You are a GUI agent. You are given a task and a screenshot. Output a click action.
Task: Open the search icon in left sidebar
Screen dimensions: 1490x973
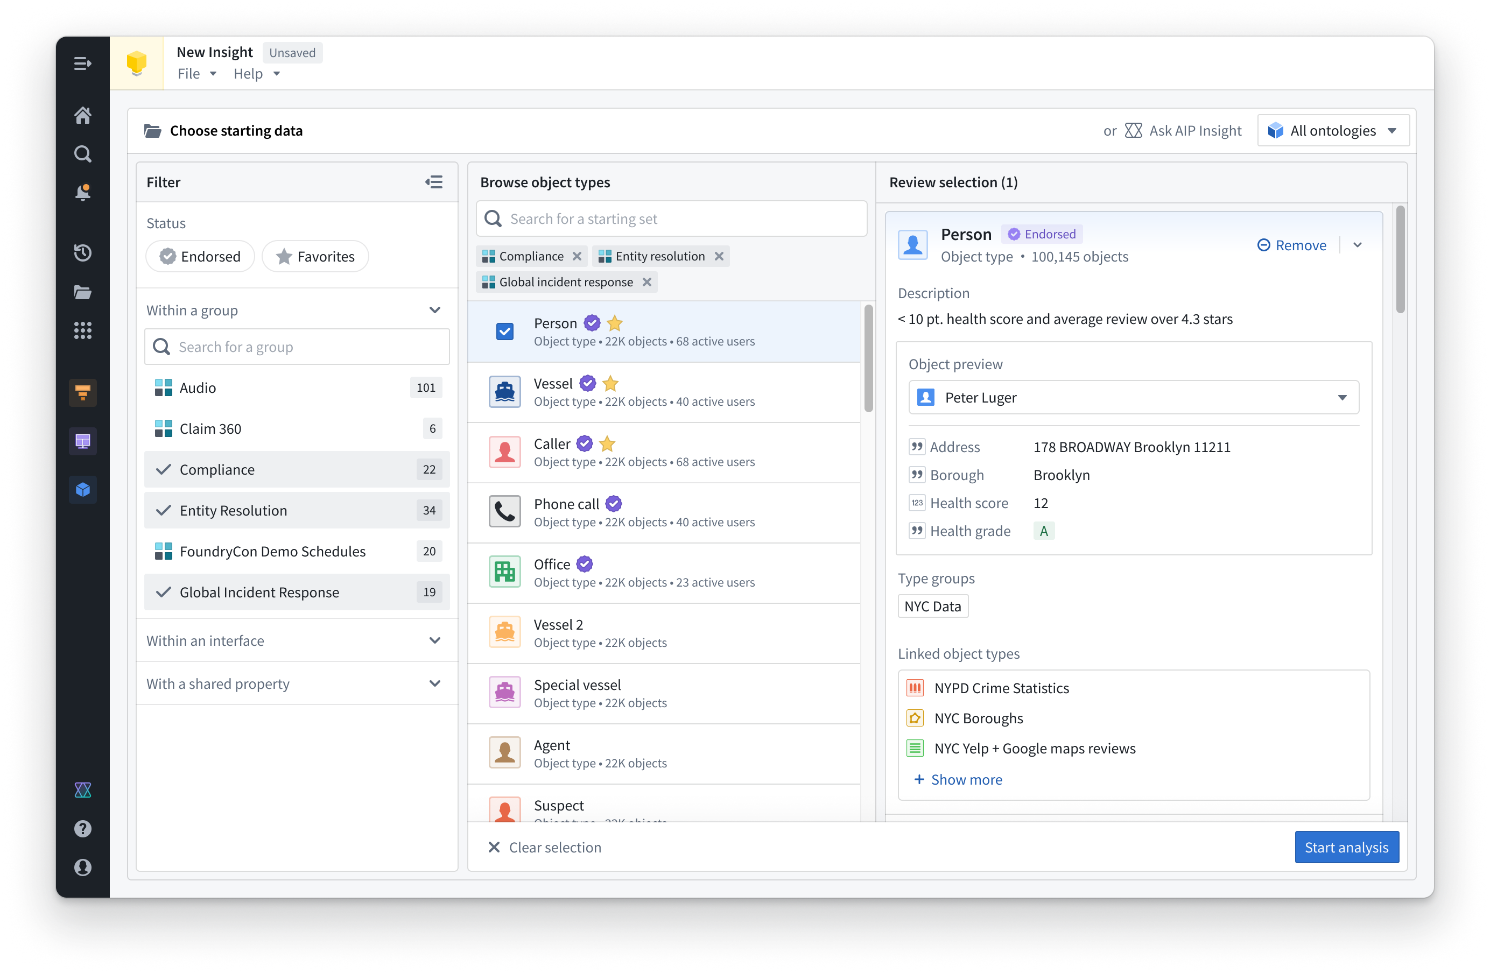pyautogui.click(x=83, y=154)
